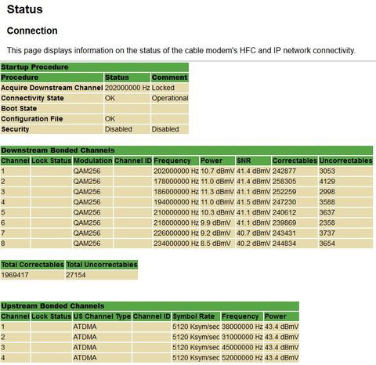The width and height of the screenshot is (376, 365).
Task: Select the 210000000 Hz frequency cell
Action: [176, 212]
